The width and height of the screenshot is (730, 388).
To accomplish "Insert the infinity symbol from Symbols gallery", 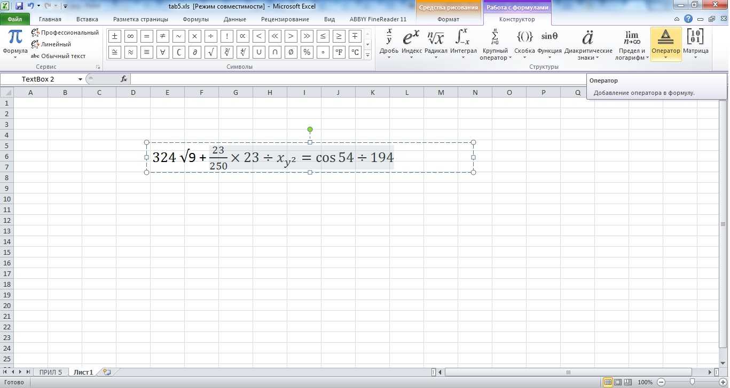I will point(130,36).
